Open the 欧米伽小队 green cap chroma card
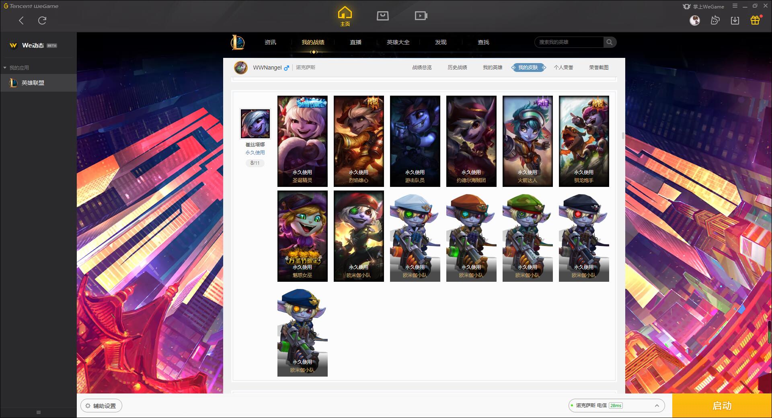 point(528,236)
